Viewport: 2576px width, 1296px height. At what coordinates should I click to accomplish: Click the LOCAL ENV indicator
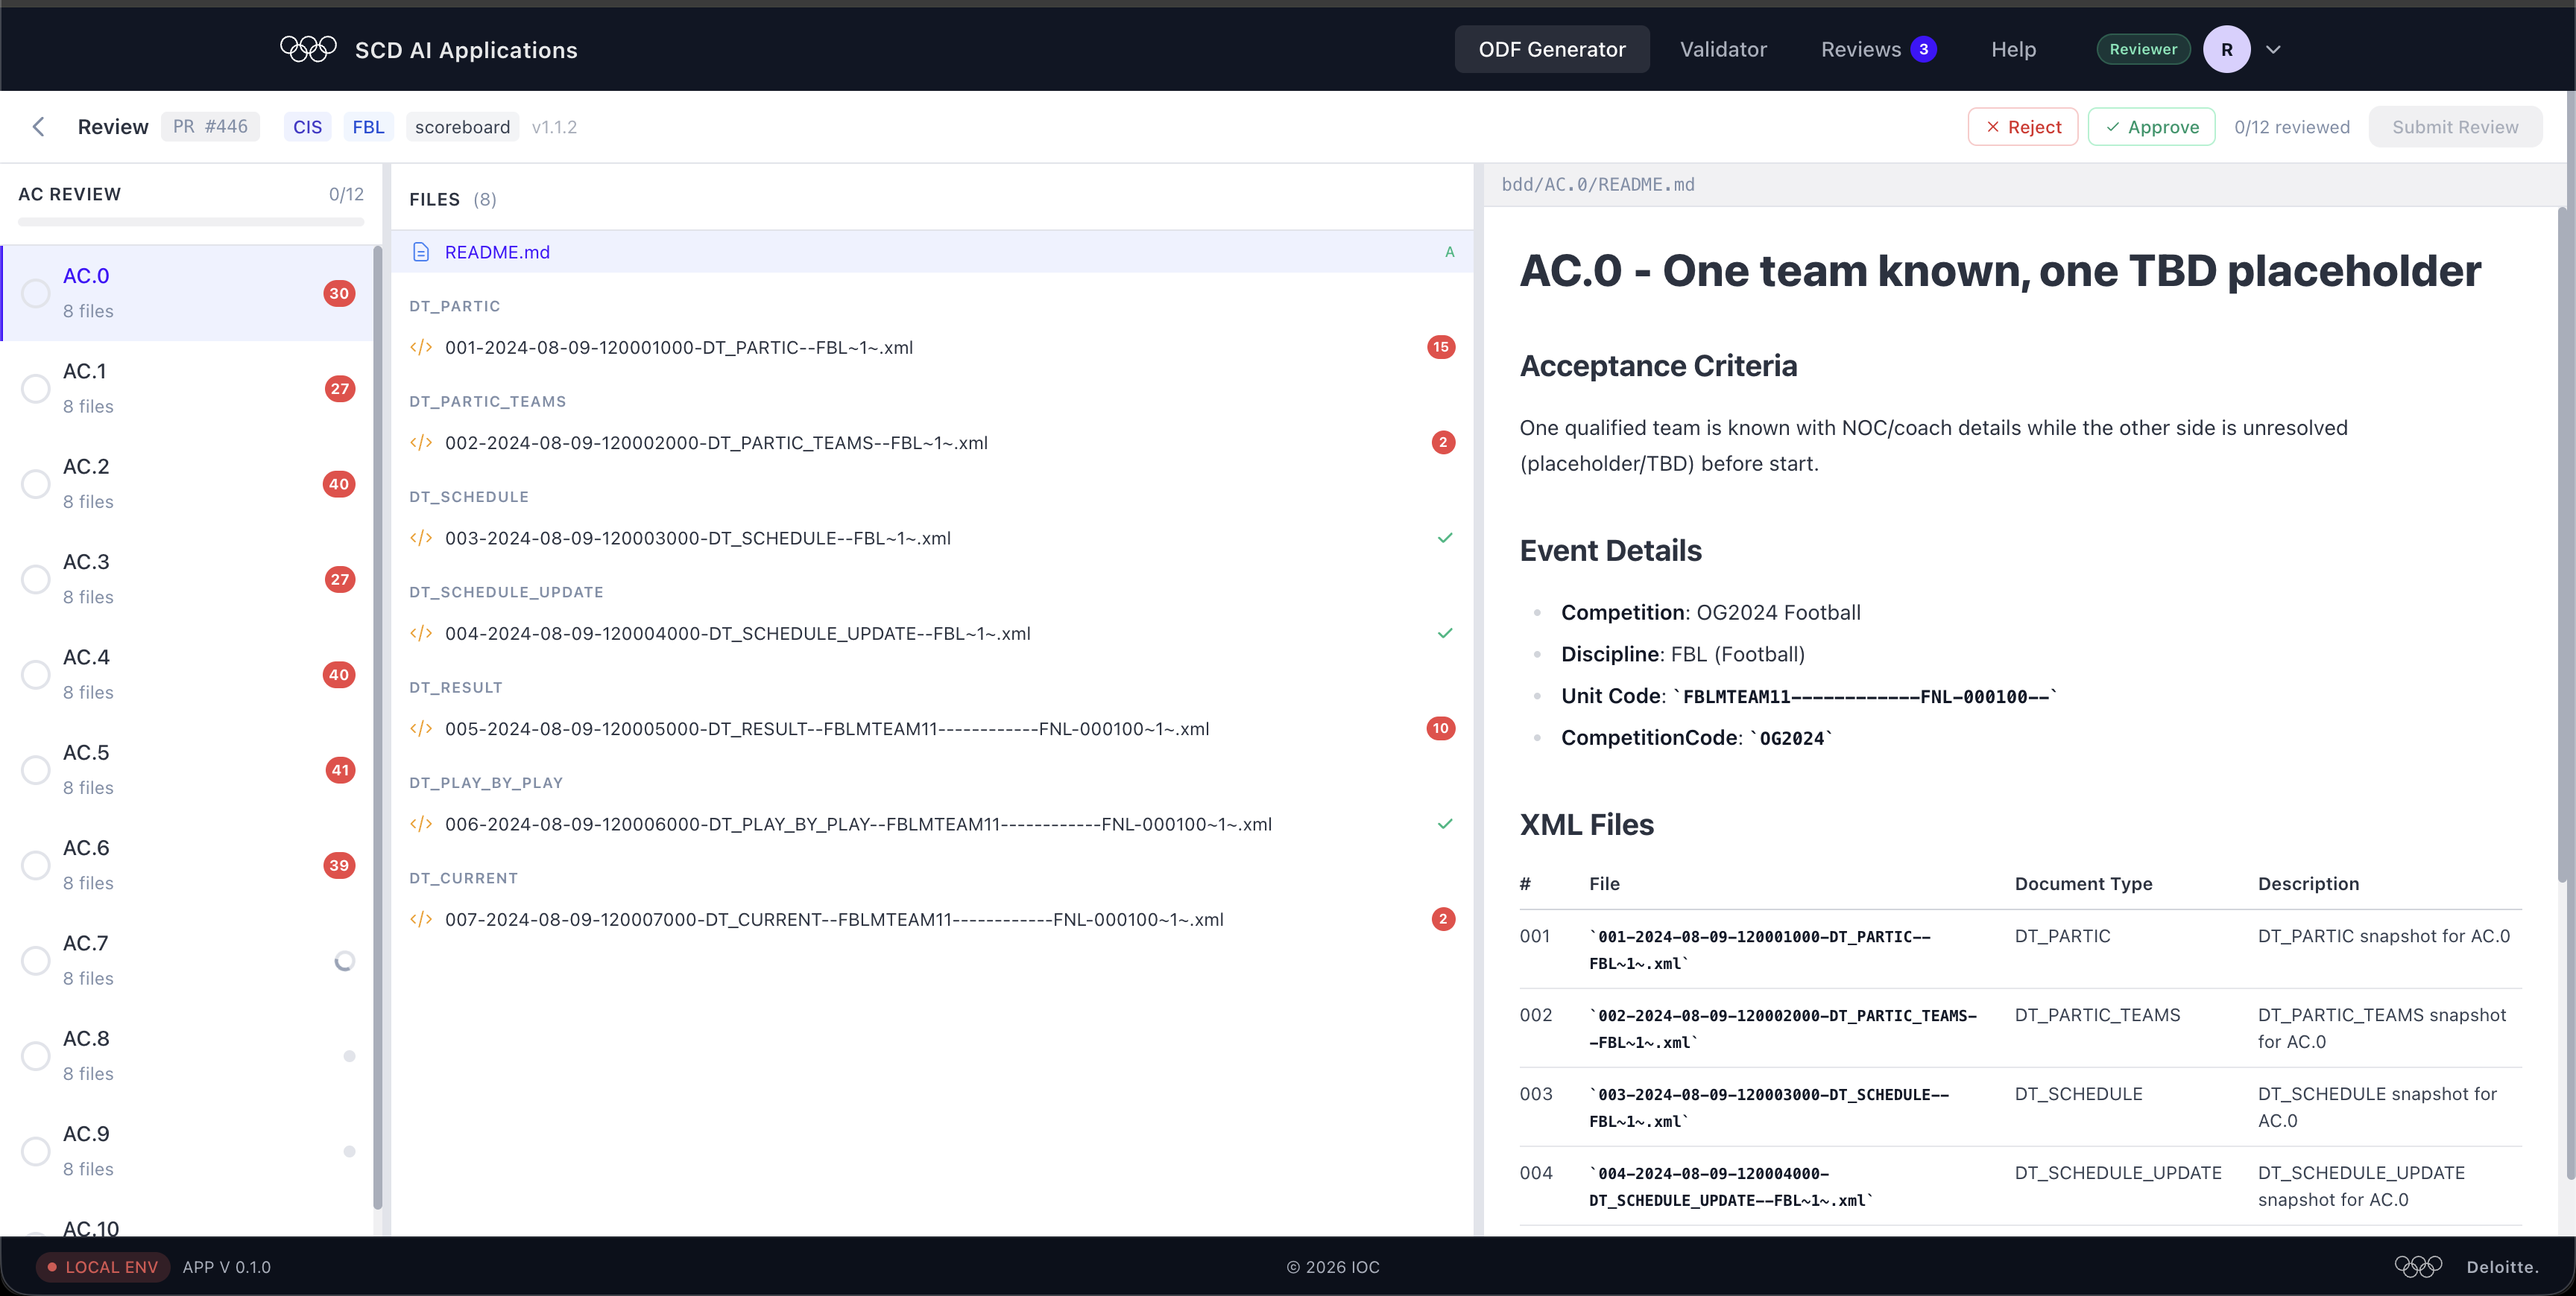click(103, 1267)
